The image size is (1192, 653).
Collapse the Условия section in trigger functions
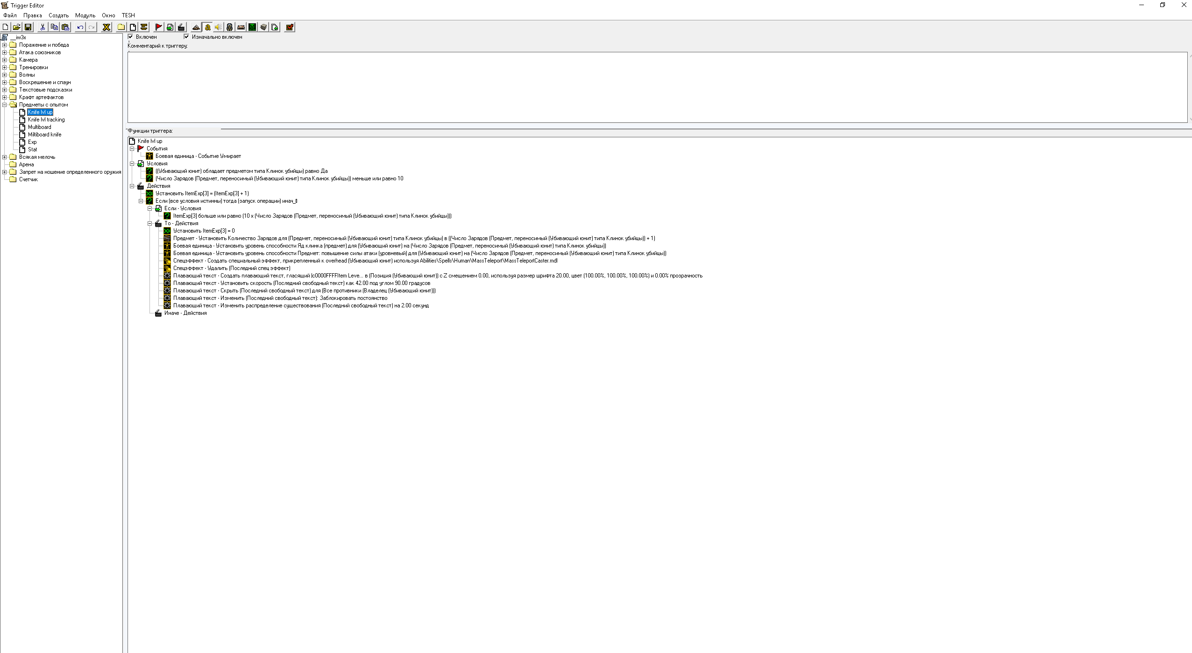132,163
